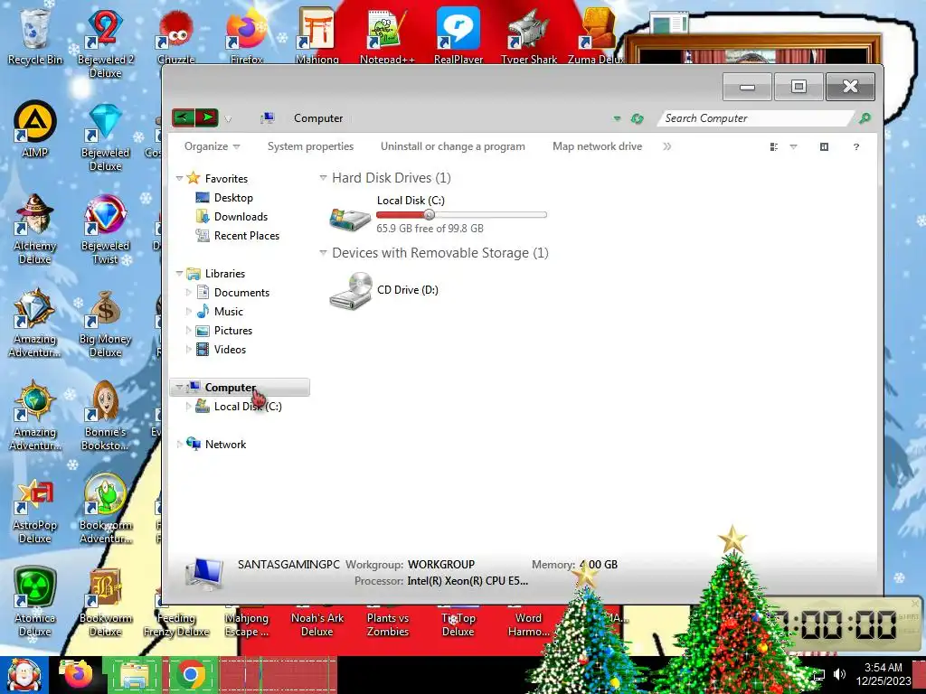Click System properties in toolbar

[311, 146]
